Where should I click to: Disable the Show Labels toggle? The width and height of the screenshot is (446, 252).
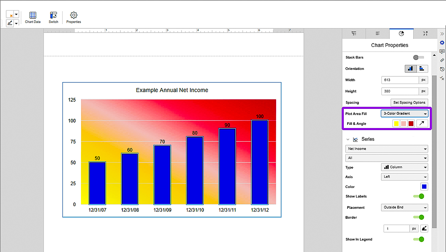coord(419,196)
